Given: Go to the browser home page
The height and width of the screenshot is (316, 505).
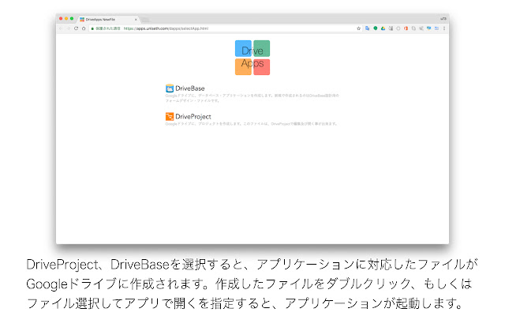Looking at the screenshot, I should pyautogui.click(x=84, y=28).
